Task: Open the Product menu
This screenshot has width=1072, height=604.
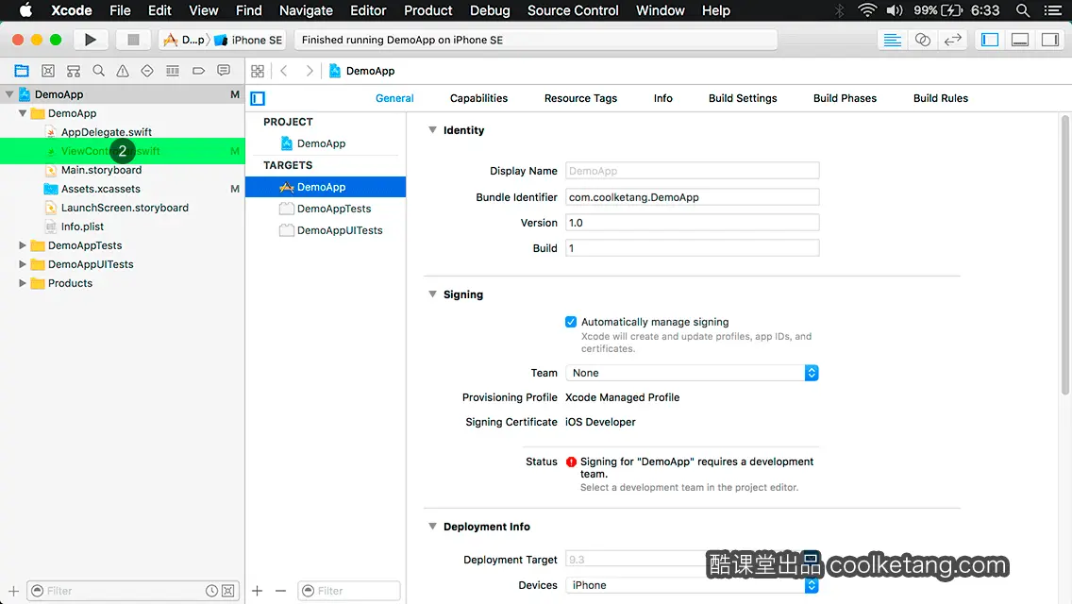Action: pyautogui.click(x=428, y=10)
